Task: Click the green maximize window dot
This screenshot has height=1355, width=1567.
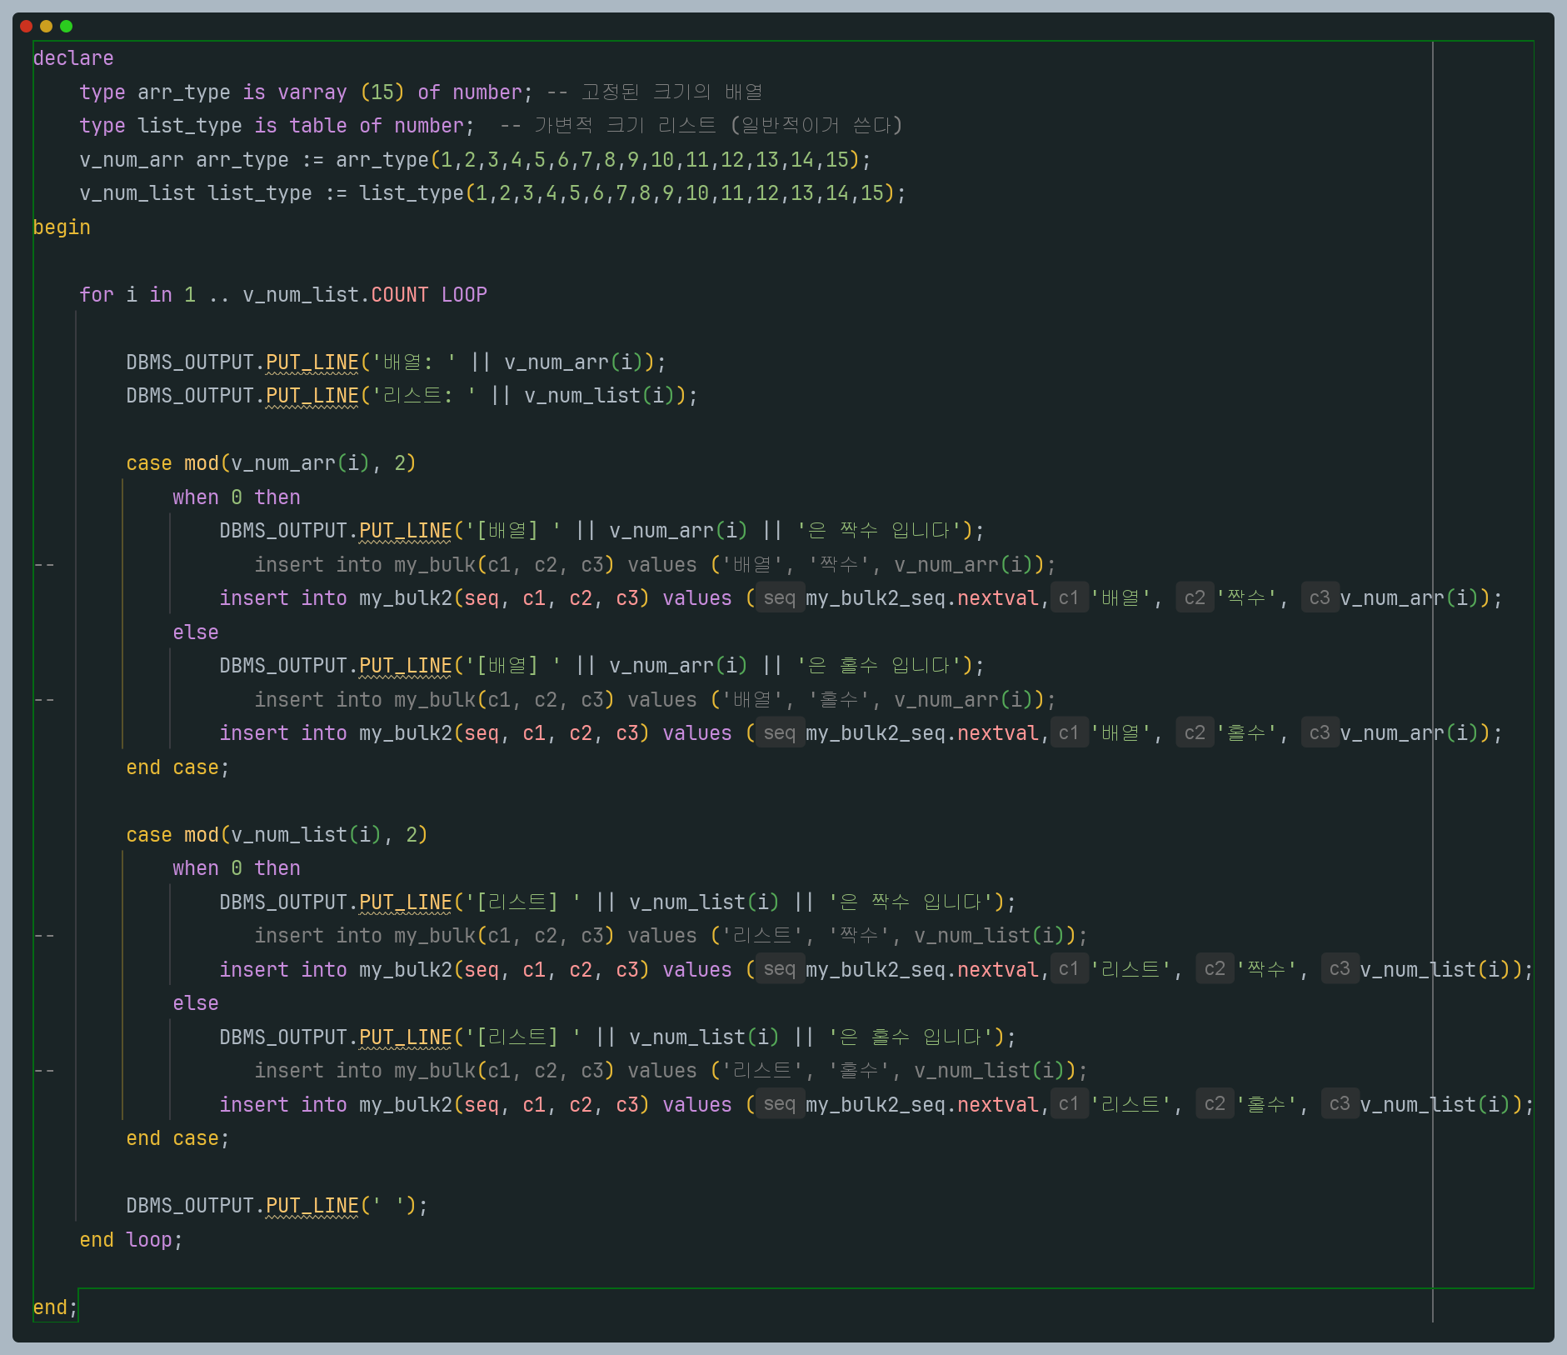Action: [66, 27]
